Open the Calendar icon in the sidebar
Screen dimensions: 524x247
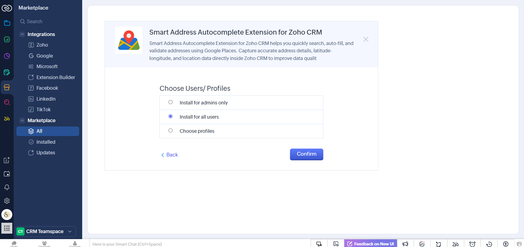7,174
